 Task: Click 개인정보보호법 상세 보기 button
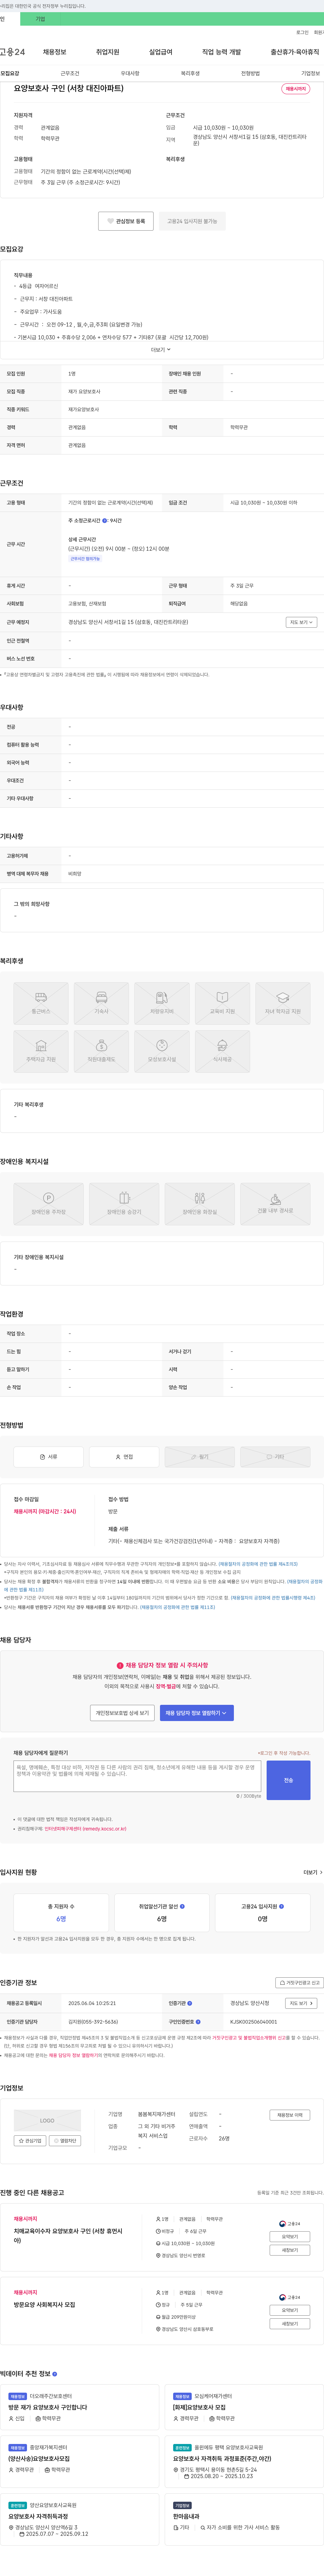(122, 1713)
